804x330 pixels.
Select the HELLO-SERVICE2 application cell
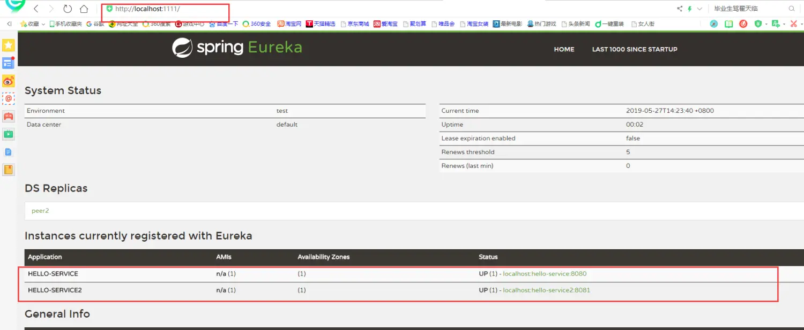point(55,290)
